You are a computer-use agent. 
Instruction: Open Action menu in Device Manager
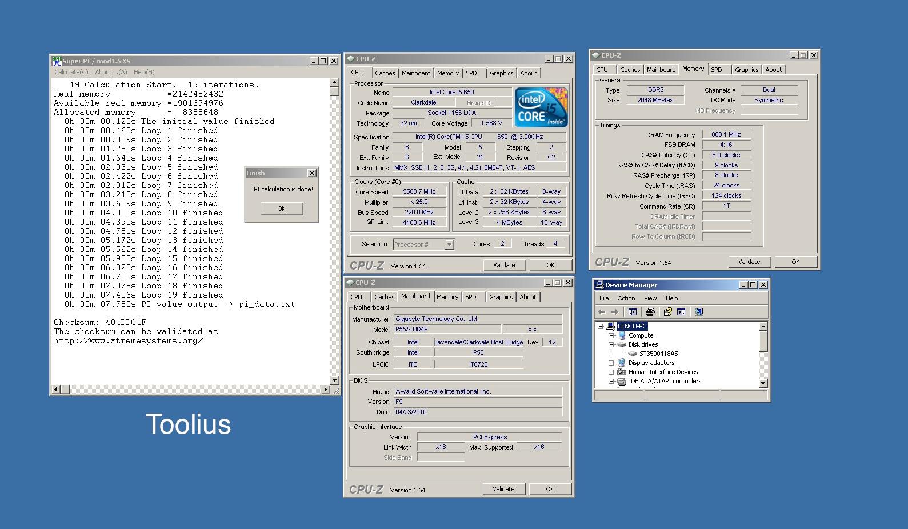pos(626,298)
